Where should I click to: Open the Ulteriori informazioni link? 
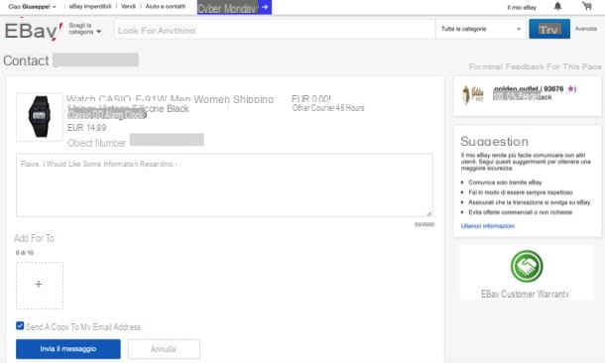(x=488, y=226)
